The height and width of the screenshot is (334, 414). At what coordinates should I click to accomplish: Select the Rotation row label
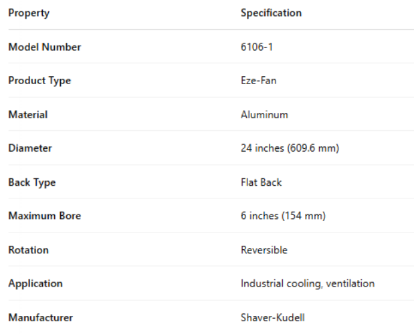28,250
